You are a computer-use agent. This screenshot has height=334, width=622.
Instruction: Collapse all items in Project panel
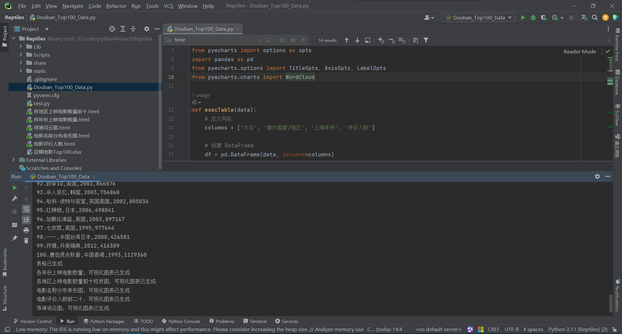point(133,29)
